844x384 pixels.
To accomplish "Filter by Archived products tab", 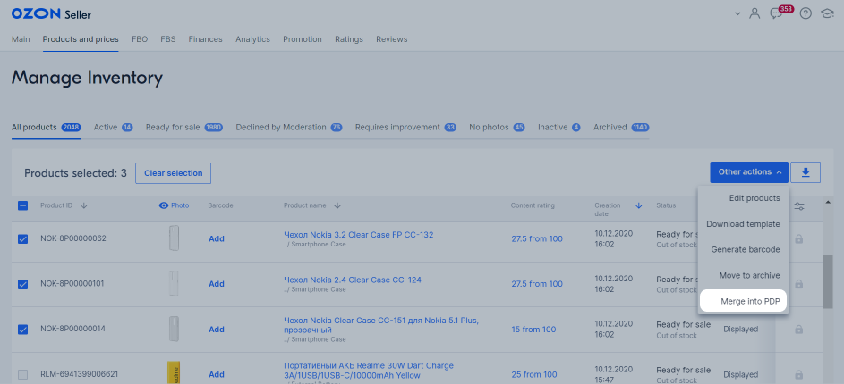I will coord(621,128).
